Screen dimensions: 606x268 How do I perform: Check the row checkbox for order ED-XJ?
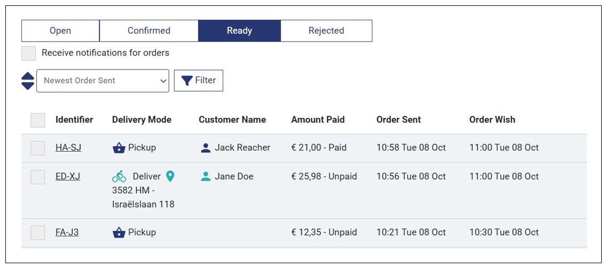click(38, 177)
